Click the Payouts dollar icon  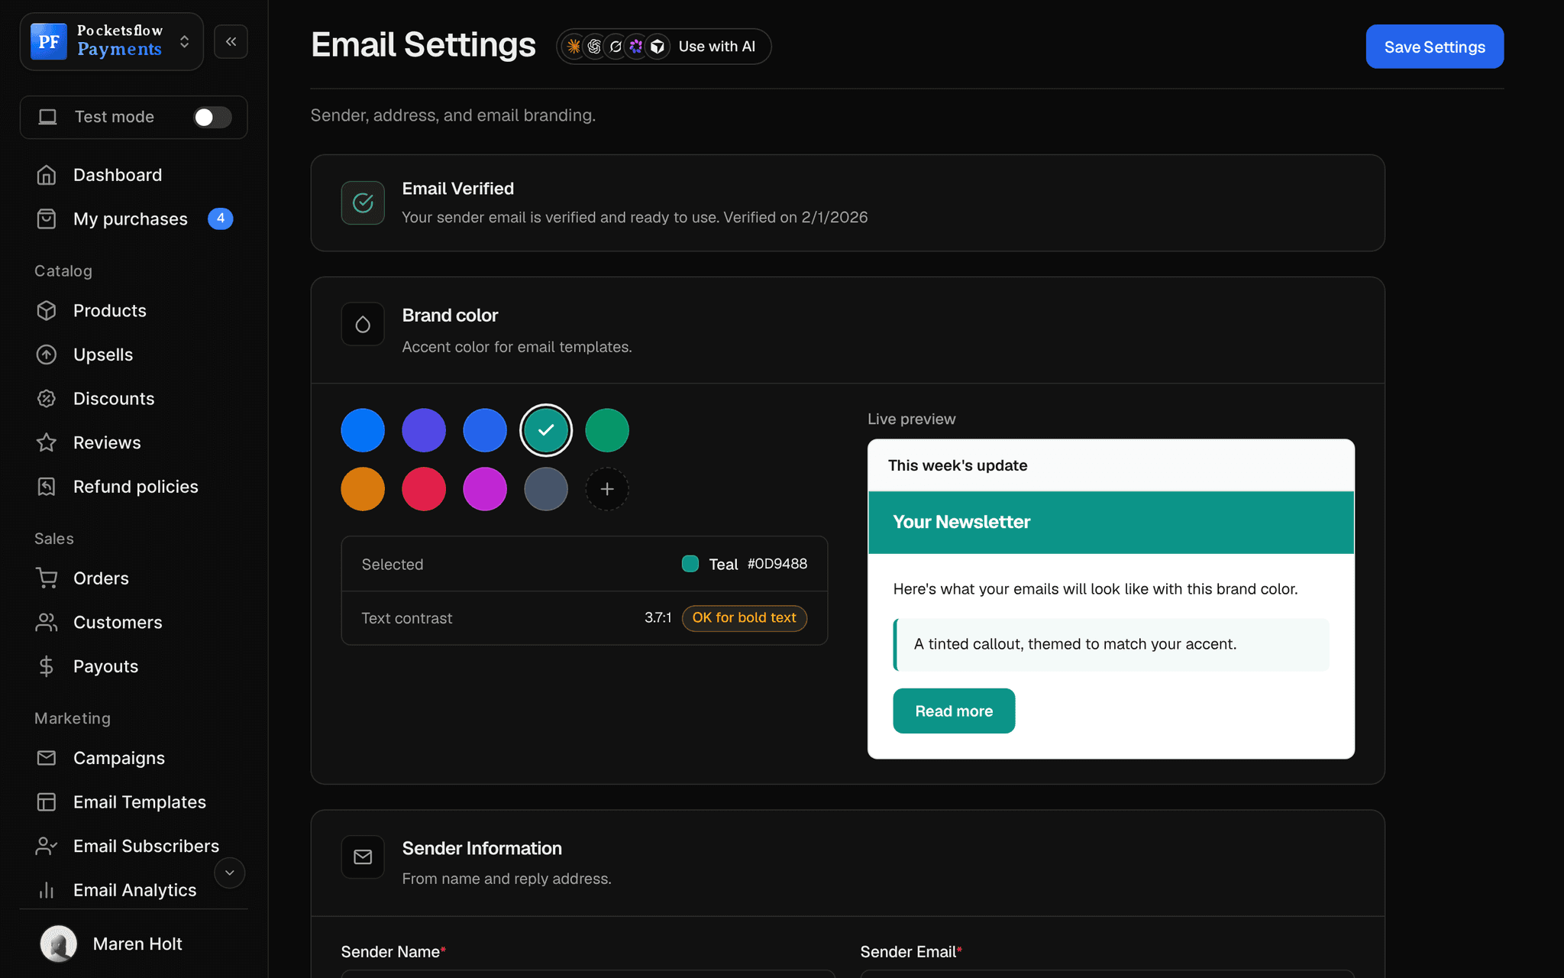click(47, 666)
